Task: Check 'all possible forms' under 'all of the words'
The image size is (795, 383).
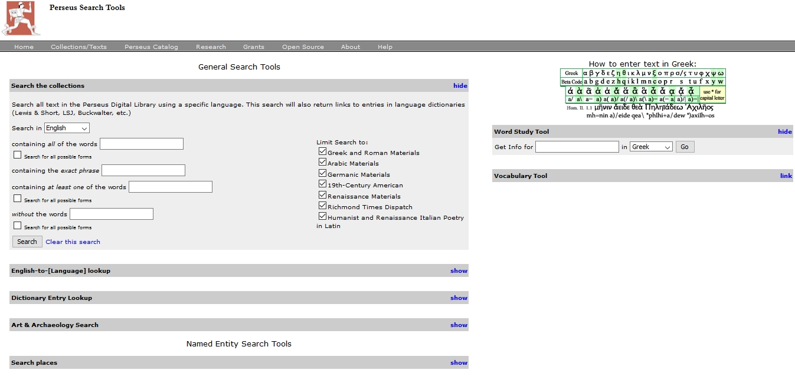Action: pyautogui.click(x=18, y=156)
